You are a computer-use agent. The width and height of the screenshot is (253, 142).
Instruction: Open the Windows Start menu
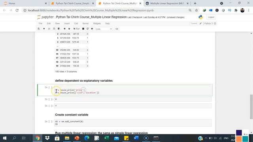pyautogui.click(x=5, y=138)
